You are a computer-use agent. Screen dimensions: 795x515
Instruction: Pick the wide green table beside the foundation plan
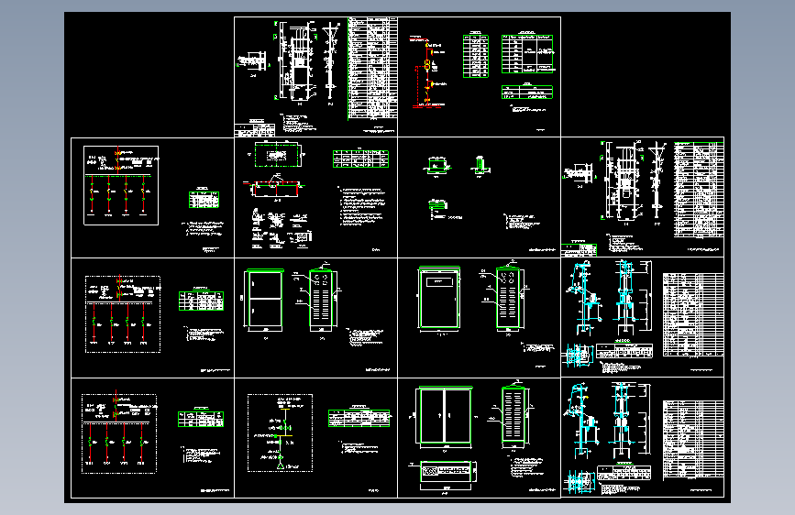click(x=360, y=159)
